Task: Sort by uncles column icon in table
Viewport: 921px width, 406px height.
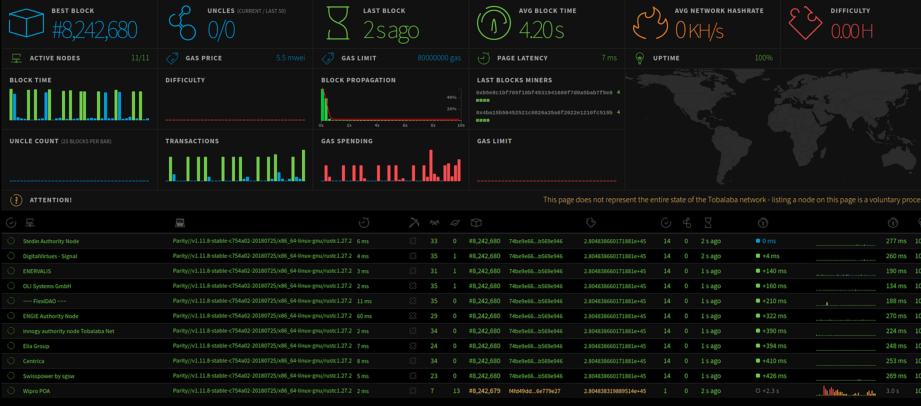Action: (x=687, y=223)
